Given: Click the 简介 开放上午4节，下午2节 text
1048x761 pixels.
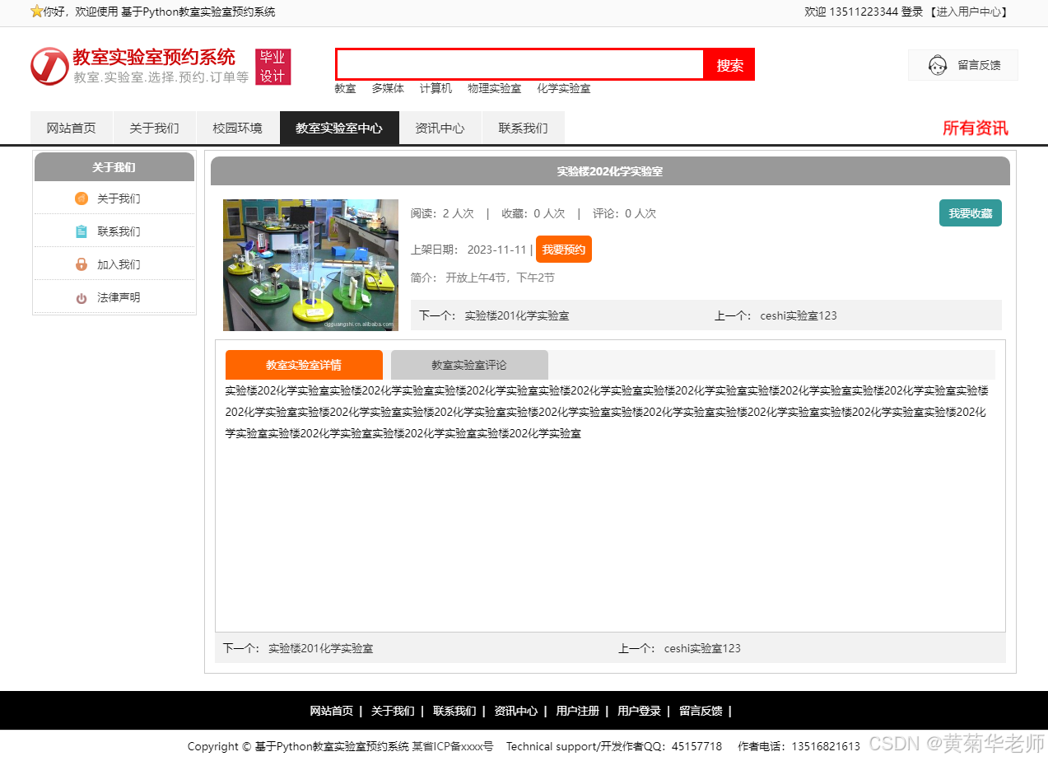Looking at the screenshot, I should [482, 278].
